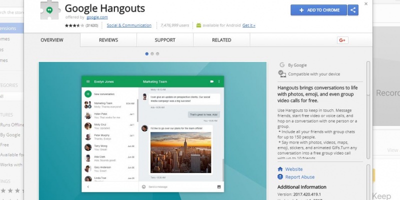Click the Evelyn Jones header name
Screen dimensions: 400x200
(x=104, y=81)
